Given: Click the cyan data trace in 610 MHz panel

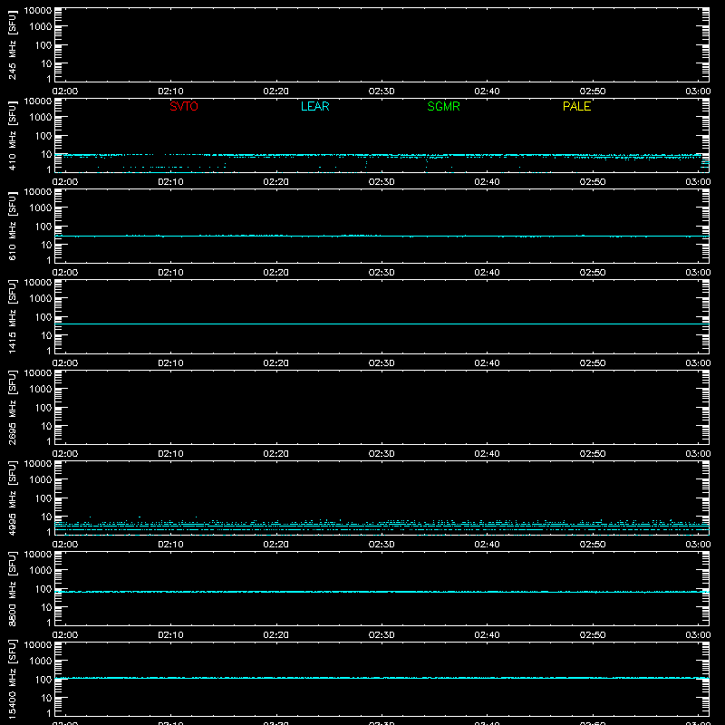Looking at the screenshot, I should coord(382,237).
